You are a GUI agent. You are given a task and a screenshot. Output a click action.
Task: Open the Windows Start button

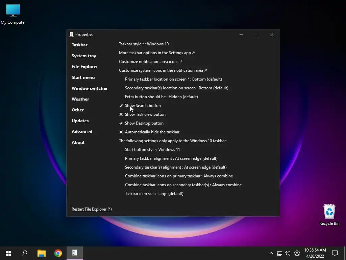coord(8,253)
